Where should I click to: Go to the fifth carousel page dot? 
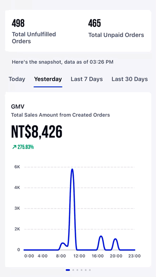point(86,270)
